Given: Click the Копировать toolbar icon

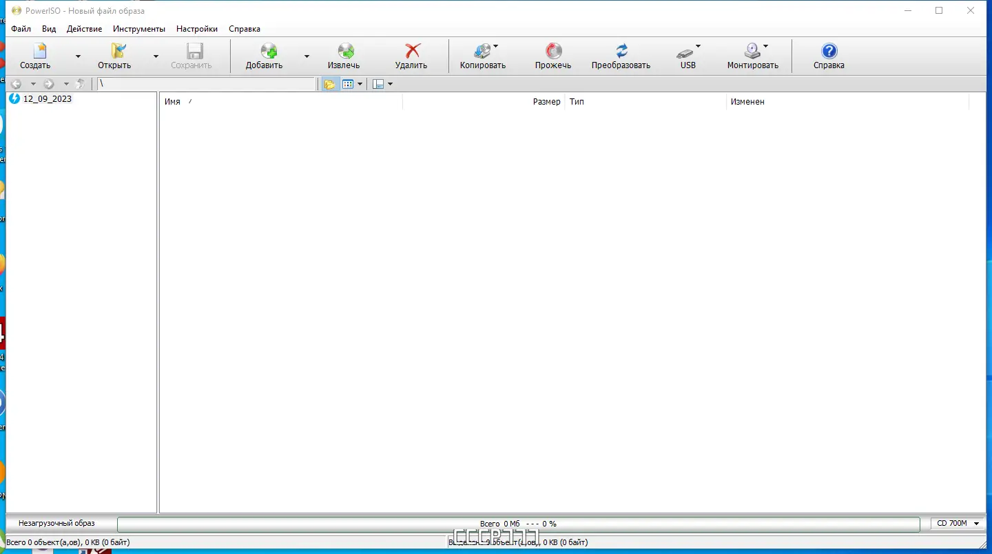Looking at the screenshot, I should tap(483, 51).
